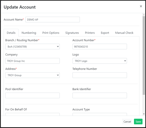
Task: Click into the Account Name field
Action: [52, 19]
